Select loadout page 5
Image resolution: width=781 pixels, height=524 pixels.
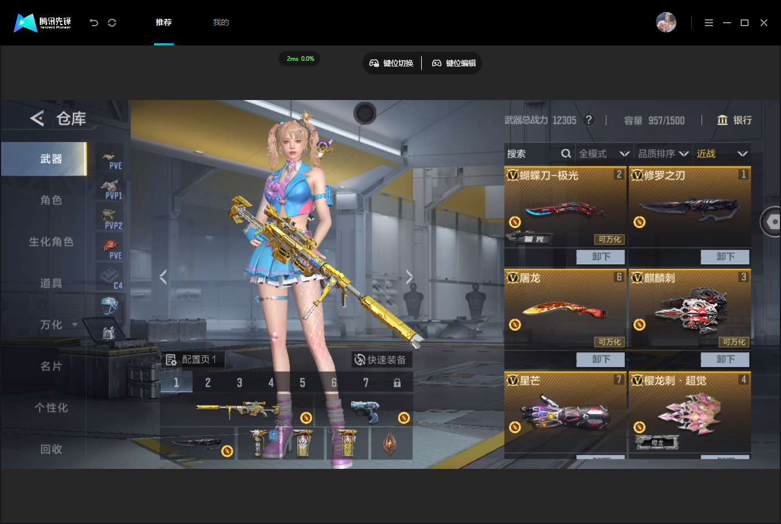tap(302, 382)
